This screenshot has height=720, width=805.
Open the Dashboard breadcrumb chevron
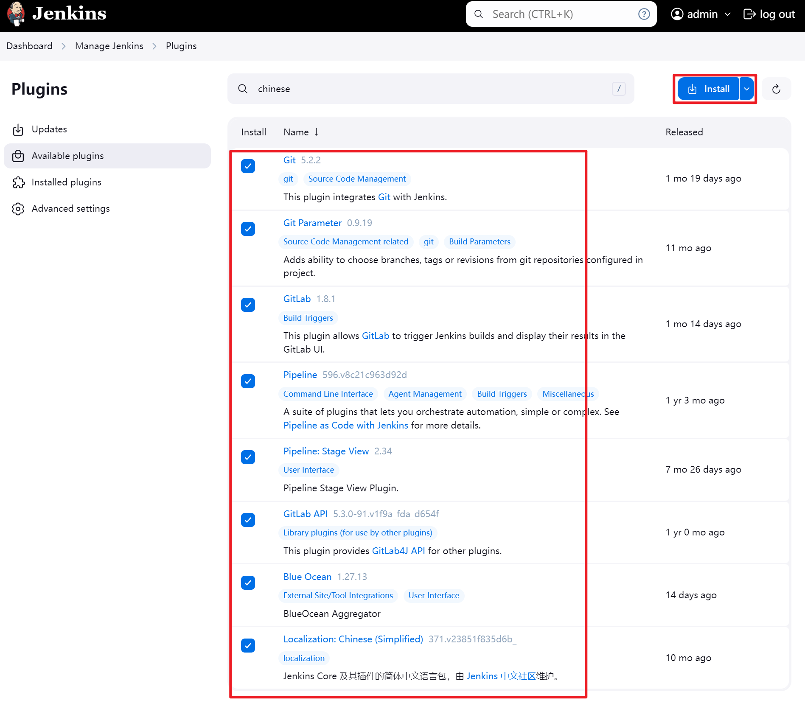(x=64, y=46)
